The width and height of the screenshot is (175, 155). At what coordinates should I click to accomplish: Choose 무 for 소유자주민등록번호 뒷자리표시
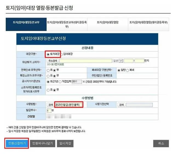coord(54,90)
